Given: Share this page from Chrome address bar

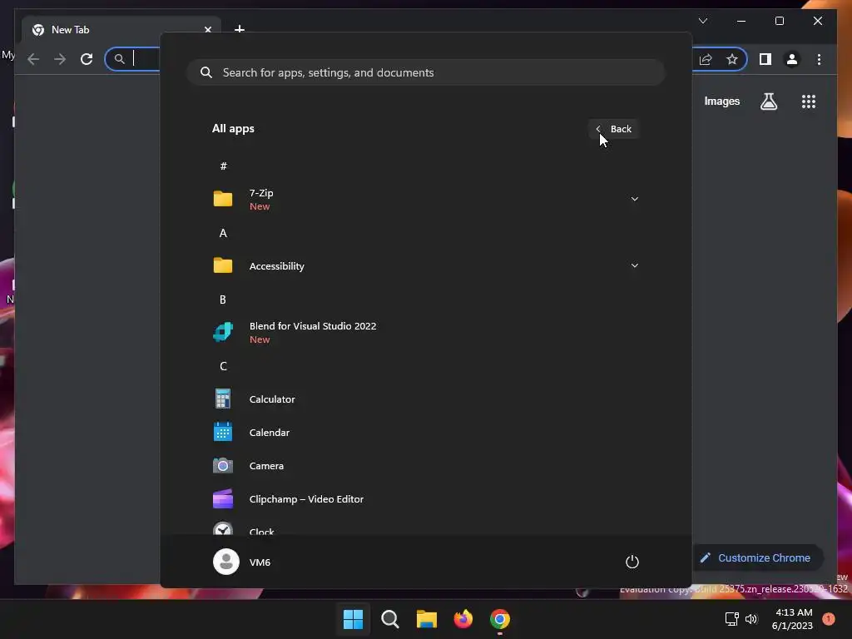Looking at the screenshot, I should (x=706, y=59).
